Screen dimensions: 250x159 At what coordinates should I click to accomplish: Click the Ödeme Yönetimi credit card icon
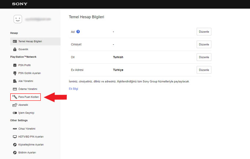coord(15,89)
